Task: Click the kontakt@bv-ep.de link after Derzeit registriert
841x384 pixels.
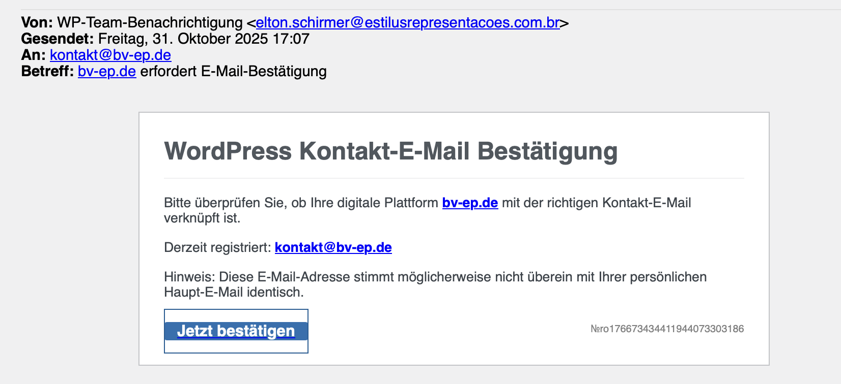Action: pyautogui.click(x=333, y=247)
